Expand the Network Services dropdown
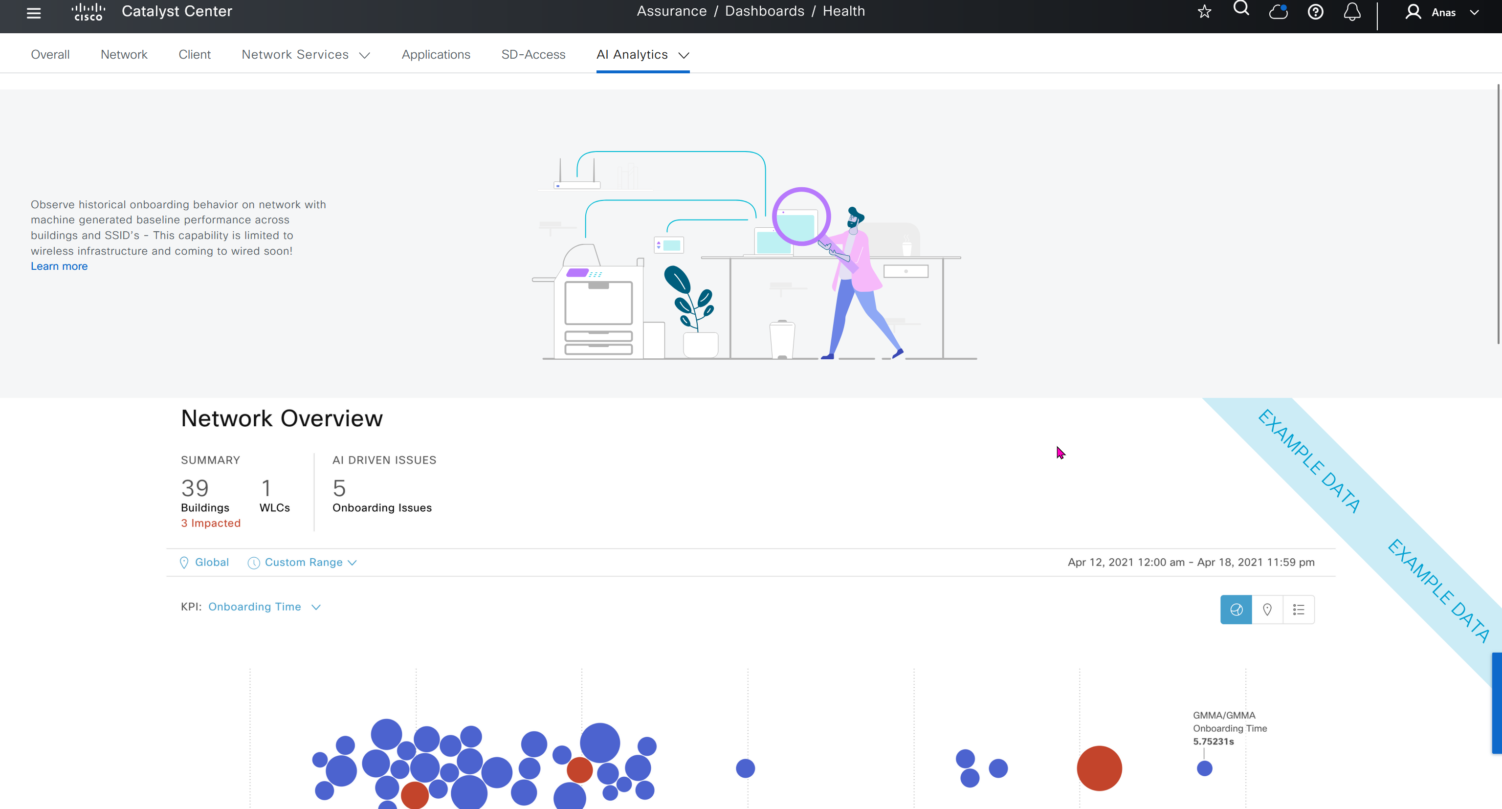Image resolution: width=1502 pixels, height=809 pixels. 306,55
